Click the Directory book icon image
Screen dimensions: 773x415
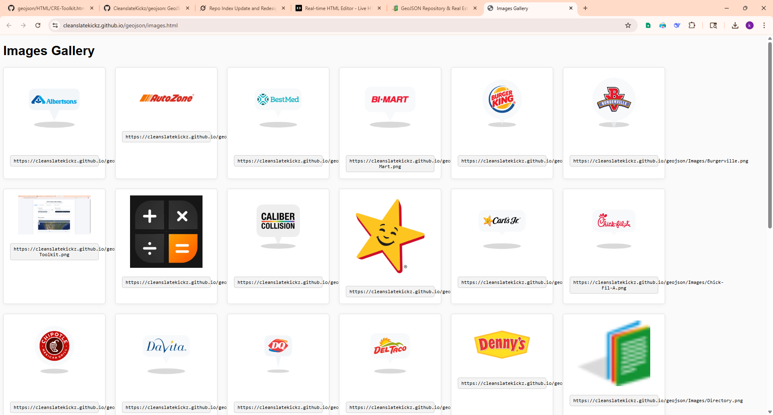(x=614, y=353)
